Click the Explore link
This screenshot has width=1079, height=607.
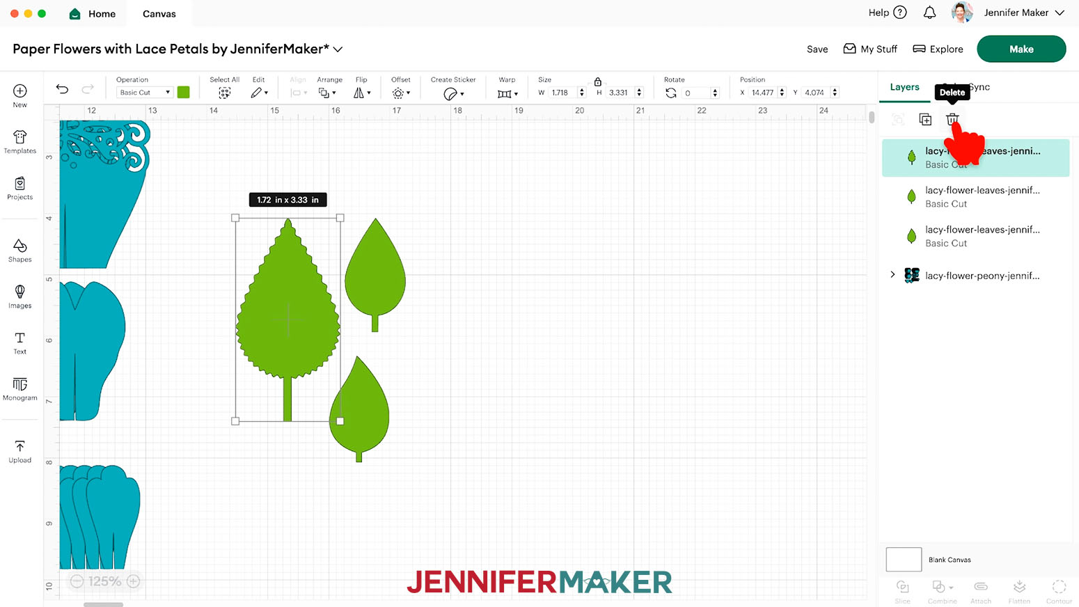pyautogui.click(x=938, y=49)
